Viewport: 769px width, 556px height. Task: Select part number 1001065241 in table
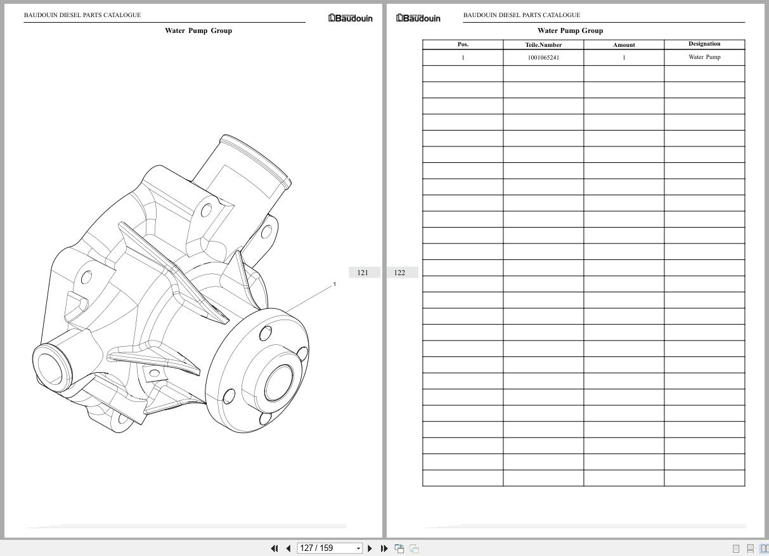[x=543, y=58]
